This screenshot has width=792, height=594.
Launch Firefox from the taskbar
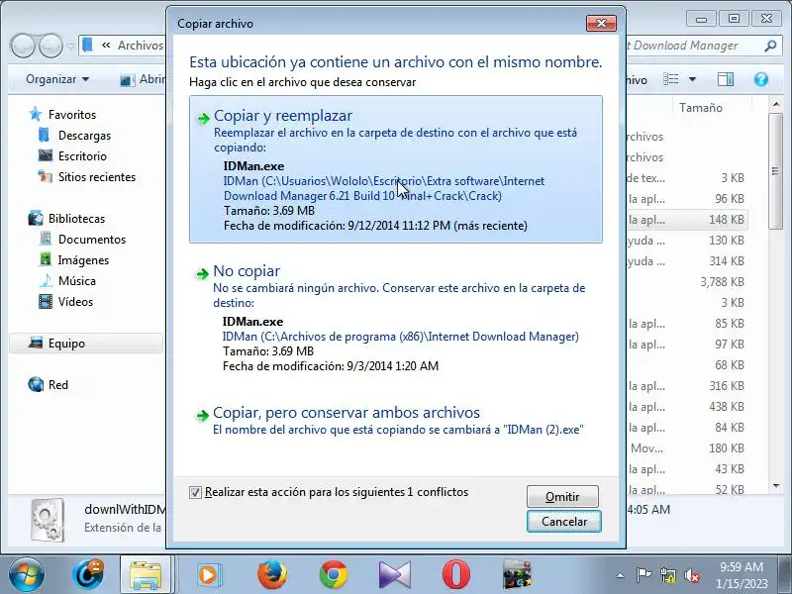coord(271,575)
